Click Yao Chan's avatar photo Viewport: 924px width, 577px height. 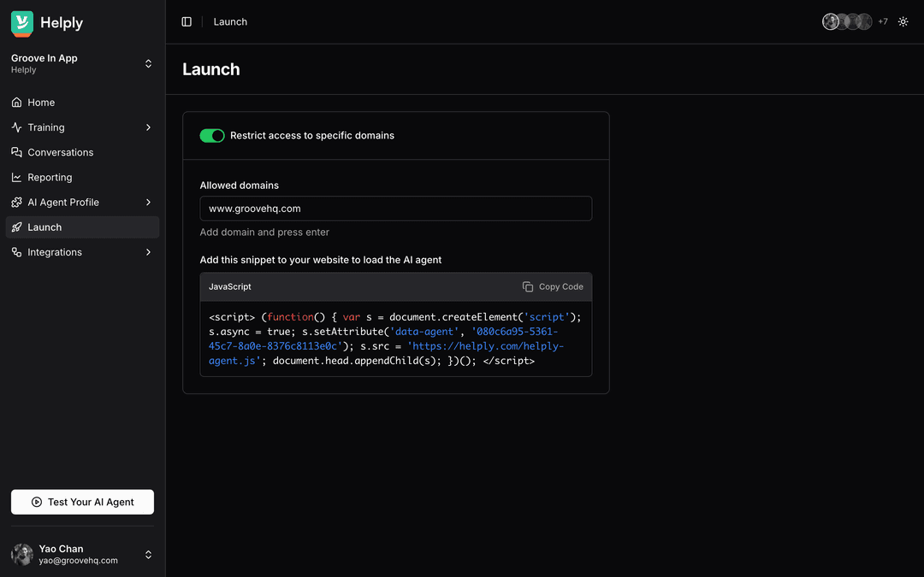click(x=22, y=555)
